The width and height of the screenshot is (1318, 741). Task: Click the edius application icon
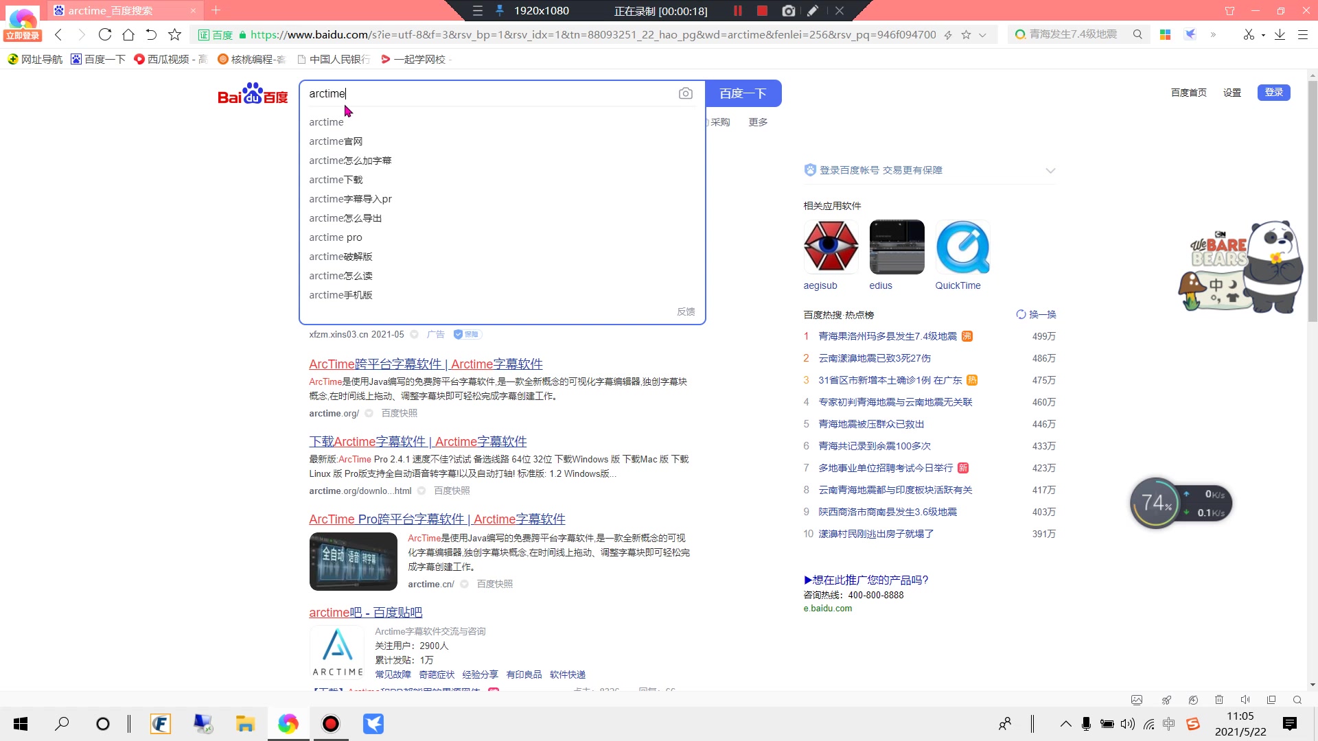[x=897, y=246]
